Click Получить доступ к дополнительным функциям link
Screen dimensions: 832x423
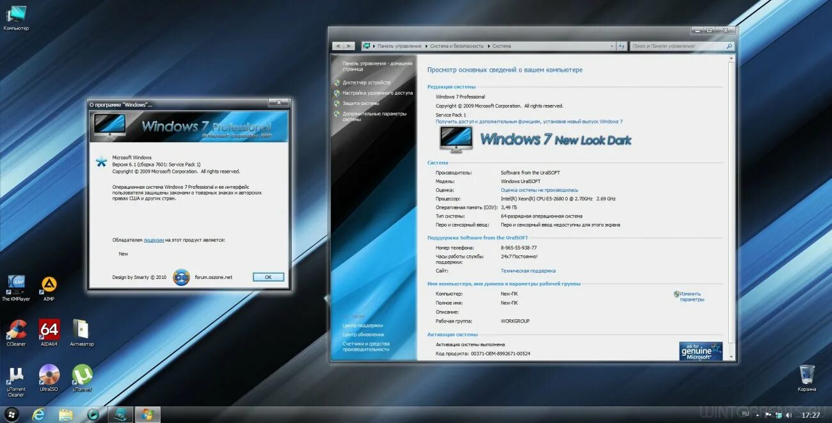(x=529, y=122)
